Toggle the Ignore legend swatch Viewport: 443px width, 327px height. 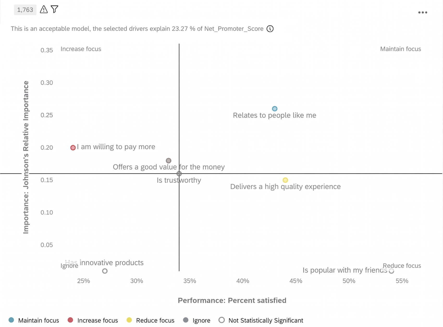tap(186, 320)
